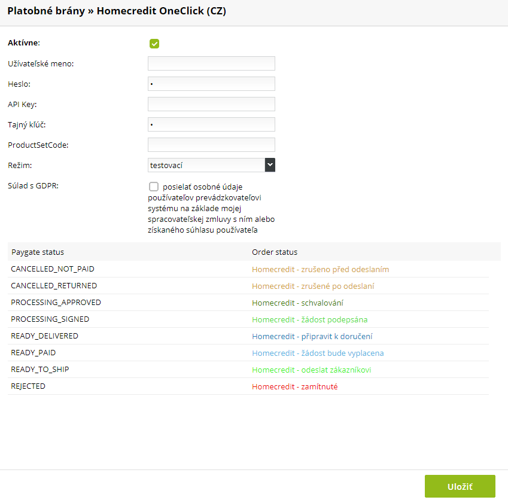Screen dimensions: 508x500
Task: Select the PROCESSING_SIGNED paygate status text
Action: pyautogui.click(x=50, y=319)
